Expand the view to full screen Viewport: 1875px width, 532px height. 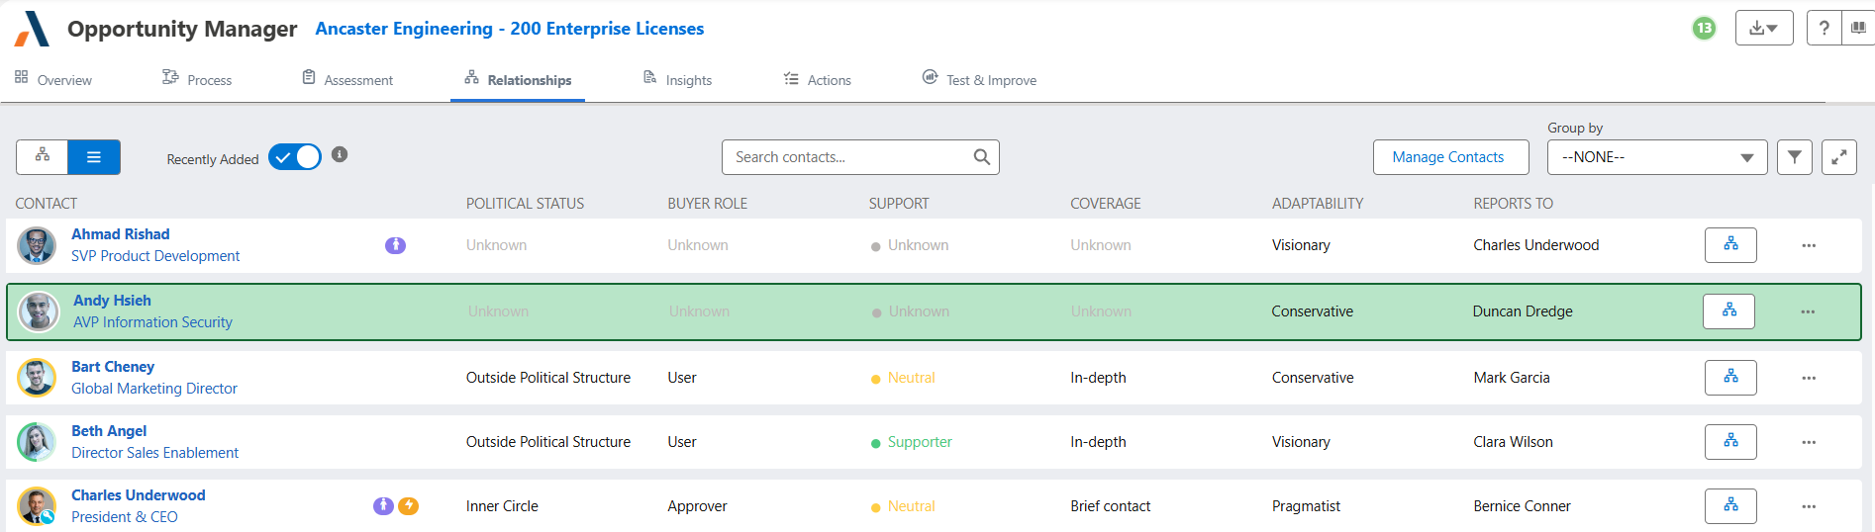click(1838, 157)
